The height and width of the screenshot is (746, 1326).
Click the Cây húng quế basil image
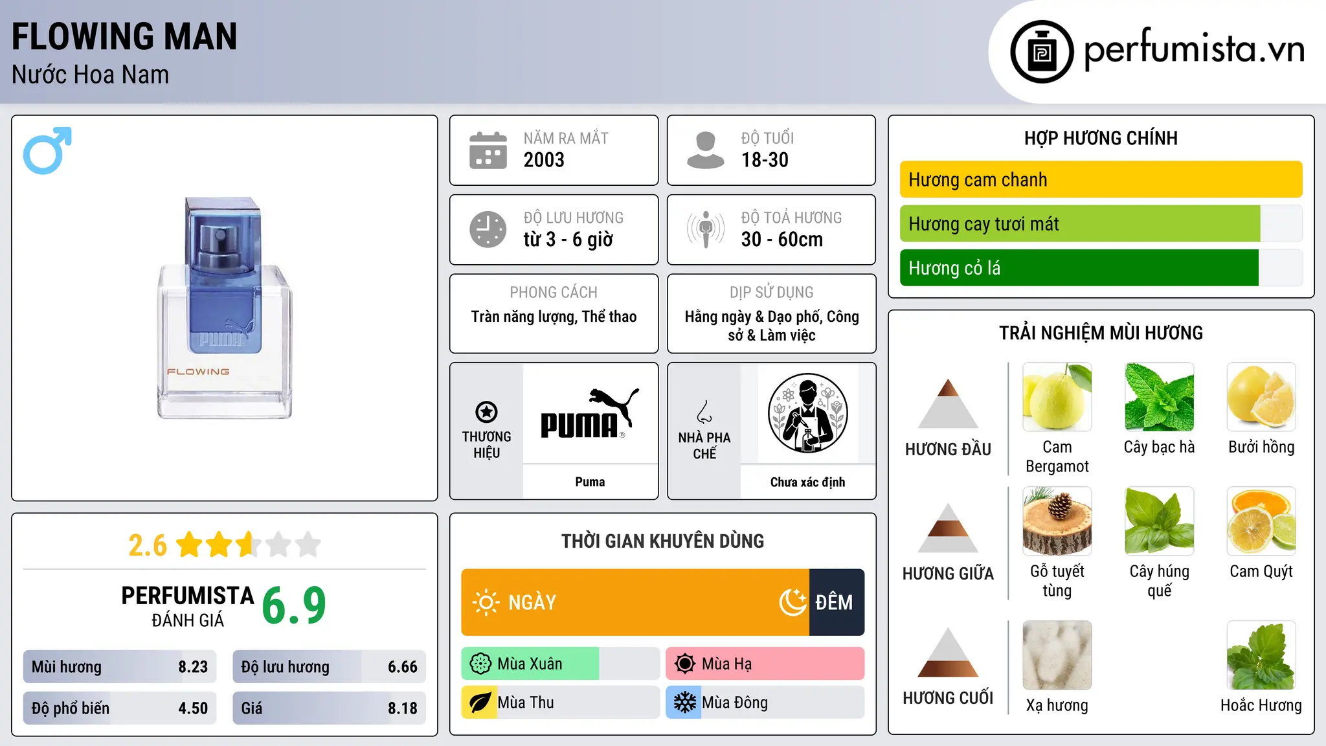(x=1159, y=521)
